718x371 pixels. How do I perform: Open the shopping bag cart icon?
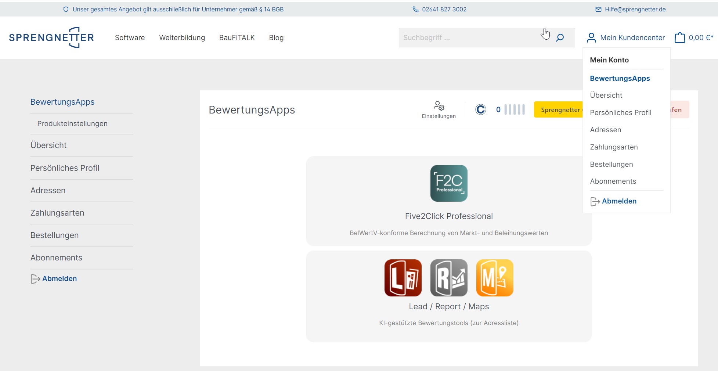680,37
